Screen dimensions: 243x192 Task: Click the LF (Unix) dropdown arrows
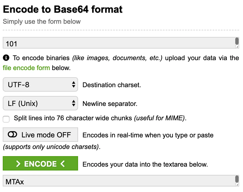pos(73,103)
